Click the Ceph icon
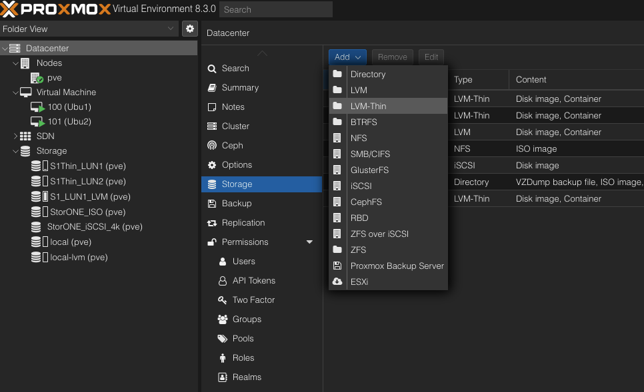 212,146
